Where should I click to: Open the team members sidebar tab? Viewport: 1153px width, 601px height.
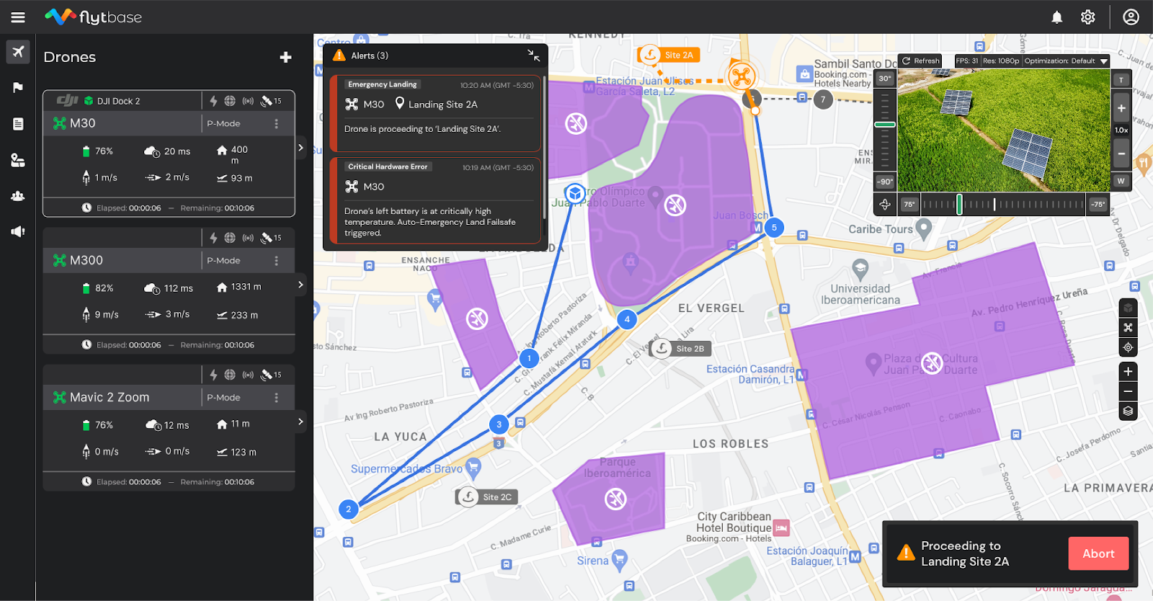[18, 196]
